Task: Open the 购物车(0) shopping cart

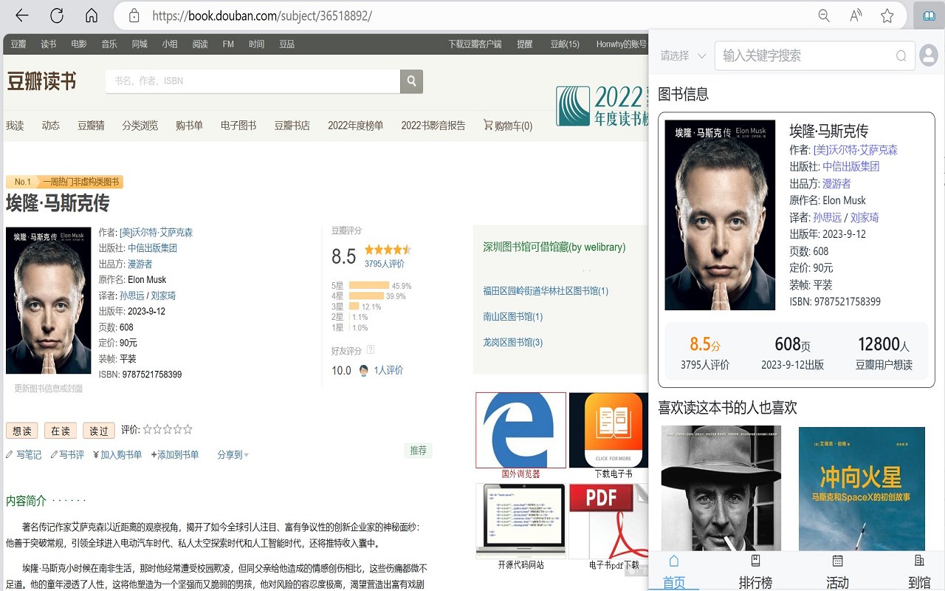Action: (508, 126)
